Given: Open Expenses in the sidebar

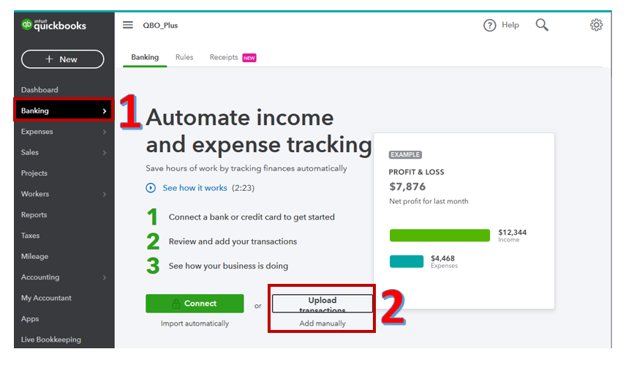Looking at the screenshot, I should tap(37, 132).
